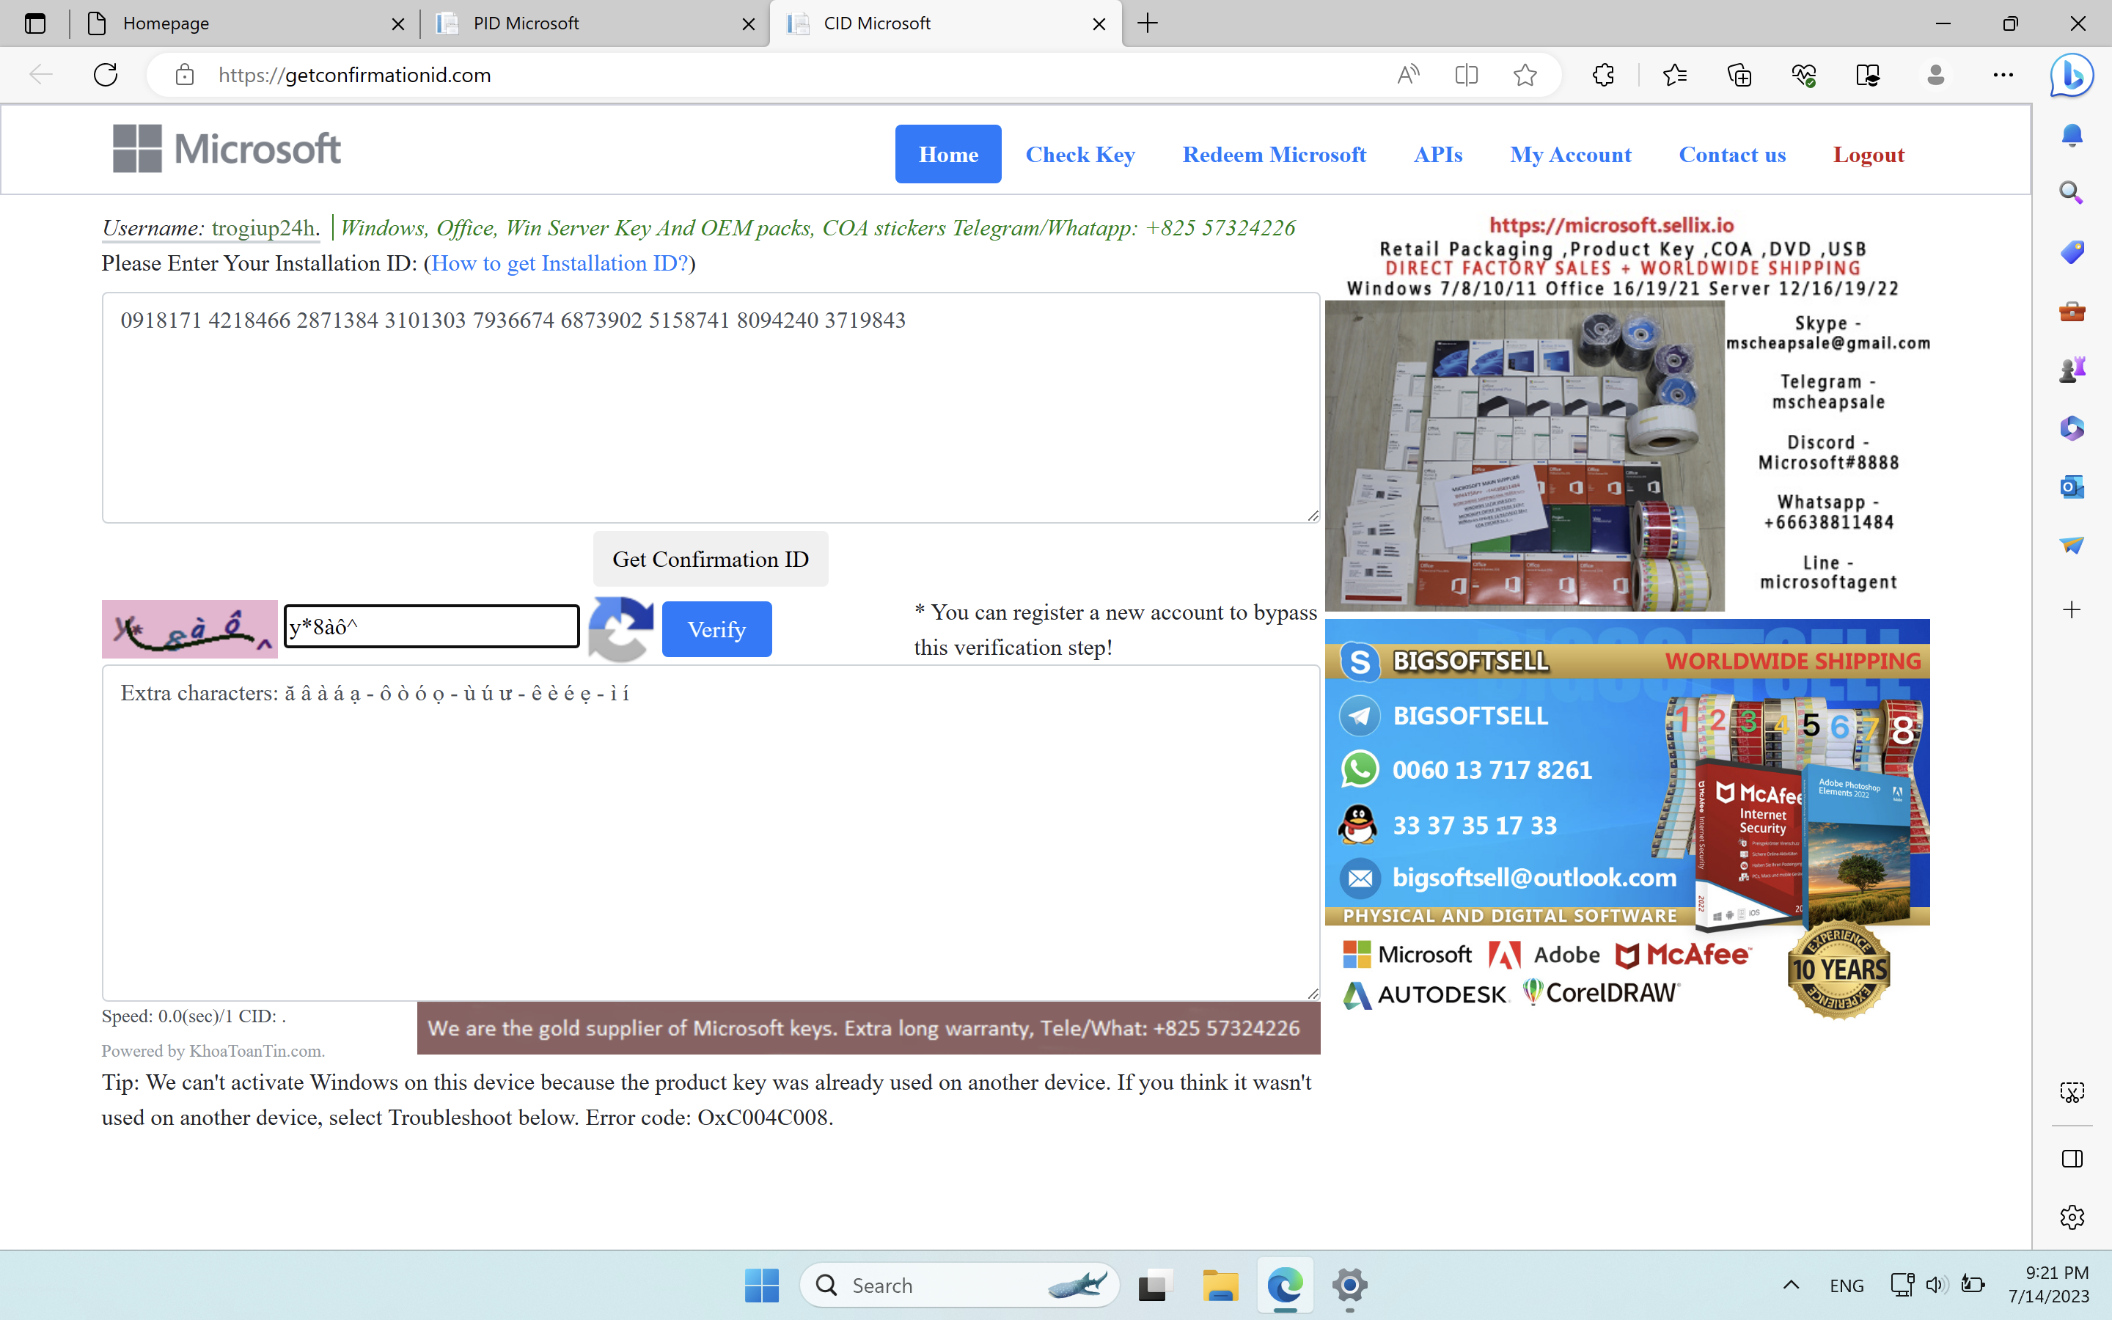
Task: Open the Bing chat sidebar icon
Action: pos(2071,75)
